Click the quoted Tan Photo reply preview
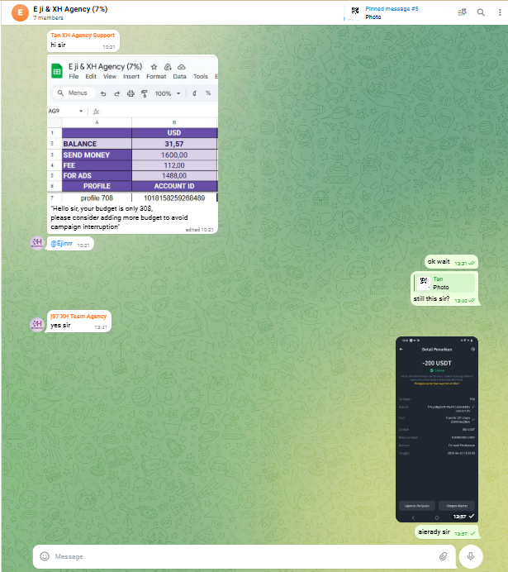 [444, 284]
